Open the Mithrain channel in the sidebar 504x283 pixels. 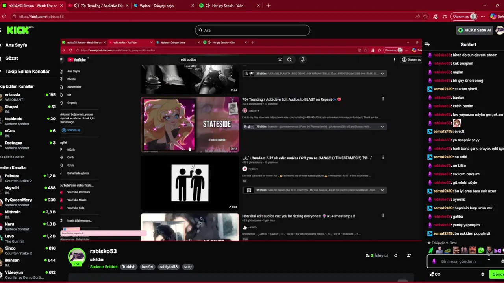point(28,214)
